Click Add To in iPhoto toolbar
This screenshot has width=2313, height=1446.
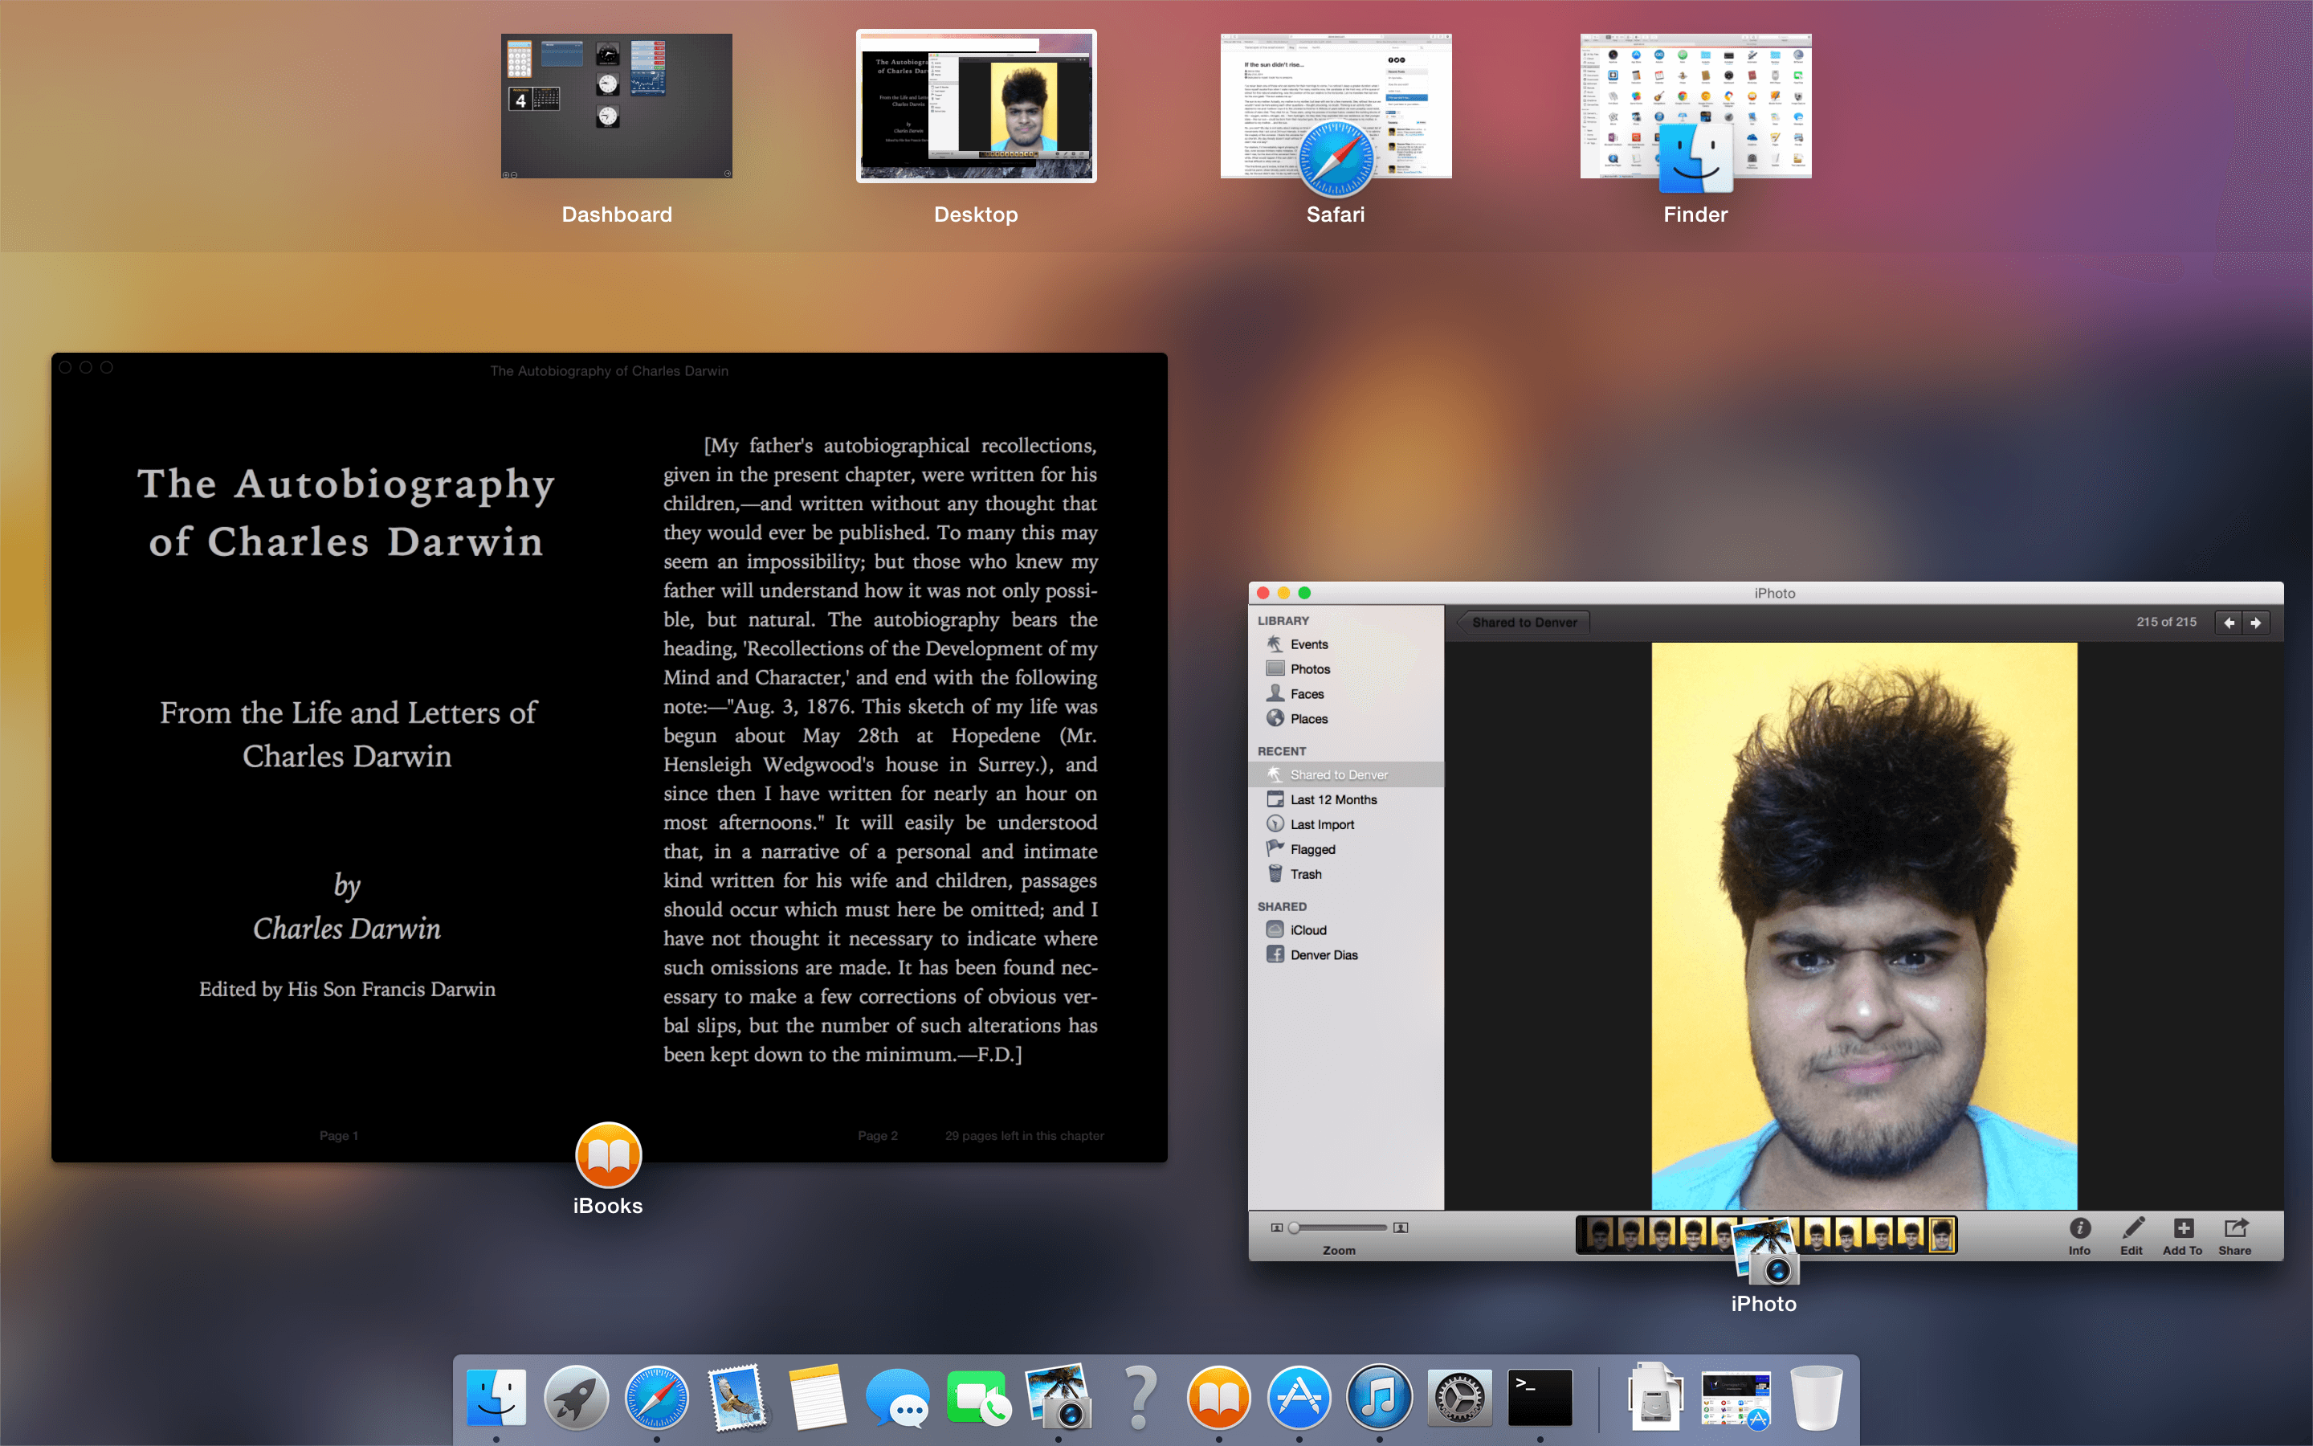[2183, 1236]
